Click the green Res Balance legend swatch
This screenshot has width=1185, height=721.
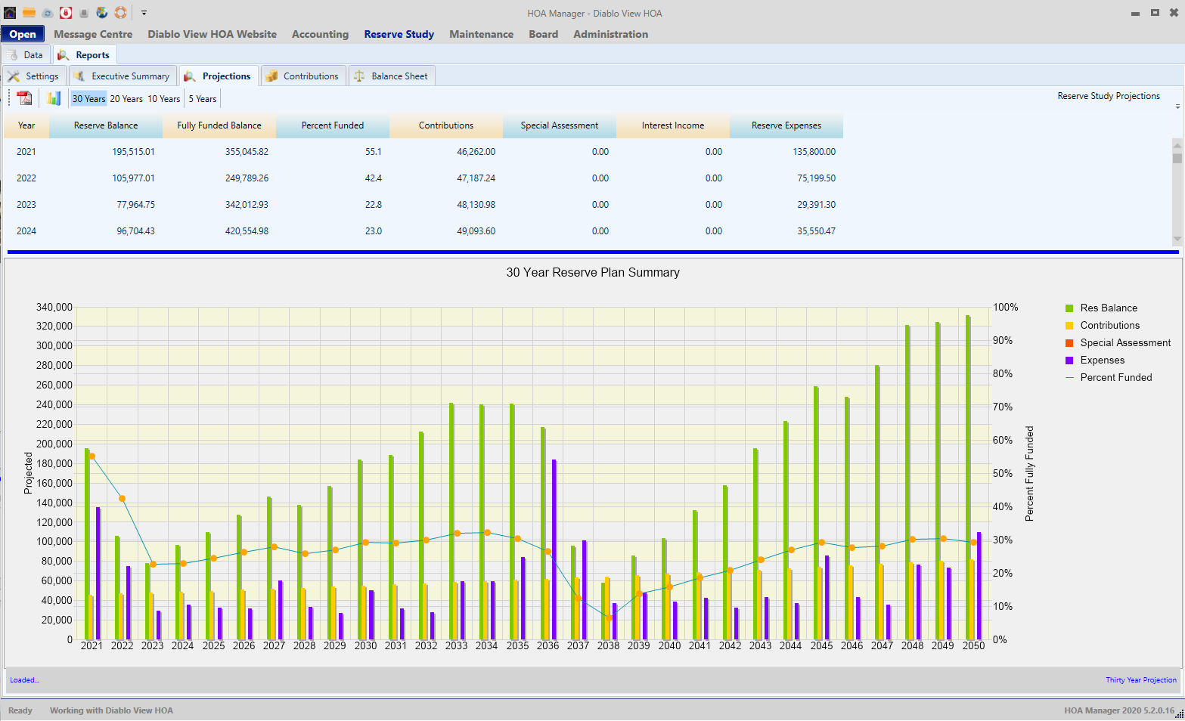pyautogui.click(x=1069, y=308)
